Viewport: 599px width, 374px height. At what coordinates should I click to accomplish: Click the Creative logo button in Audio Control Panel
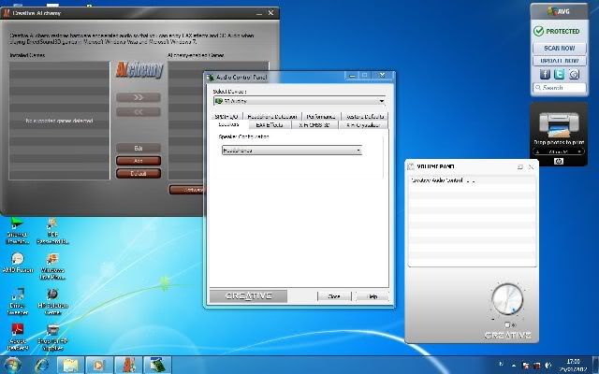(248, 295)
